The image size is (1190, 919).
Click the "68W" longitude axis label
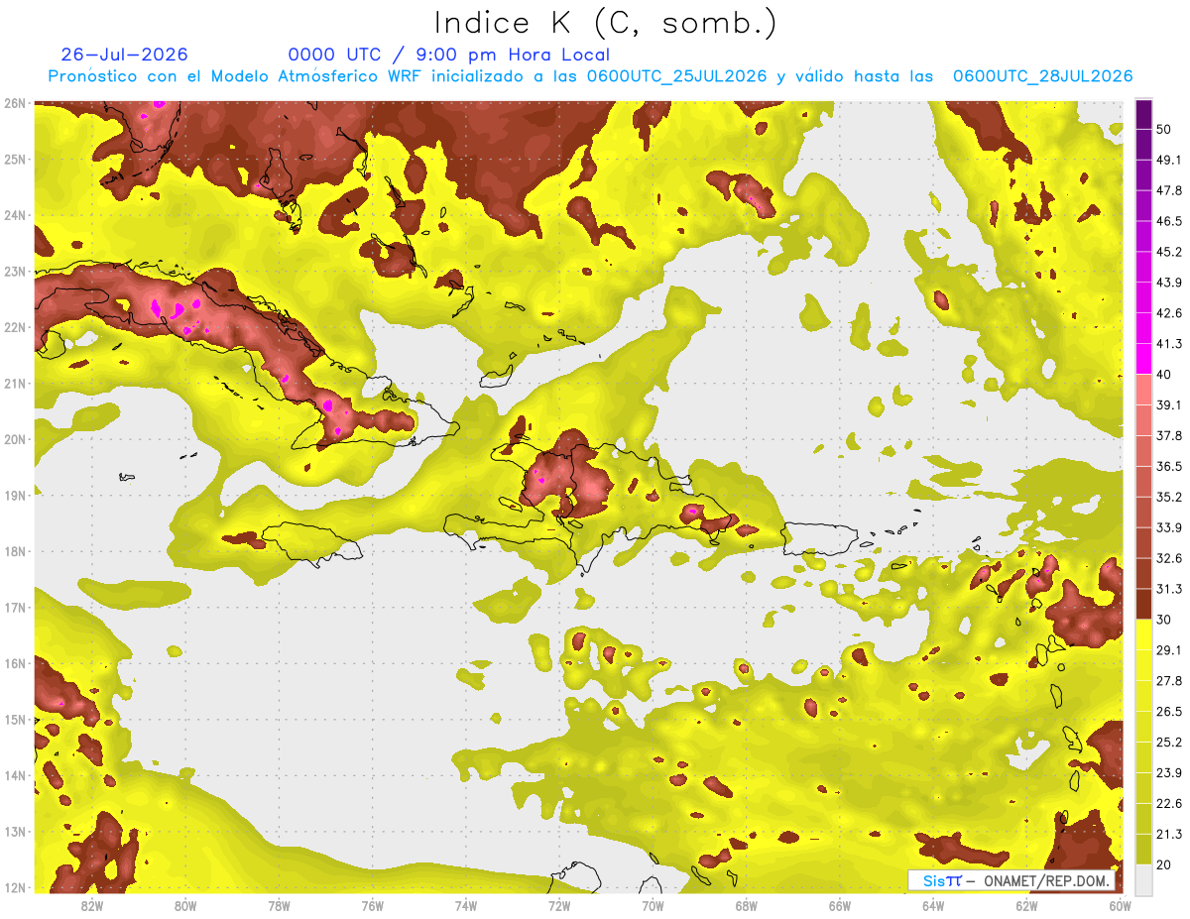pyautogui.click(x=747, y=905)
